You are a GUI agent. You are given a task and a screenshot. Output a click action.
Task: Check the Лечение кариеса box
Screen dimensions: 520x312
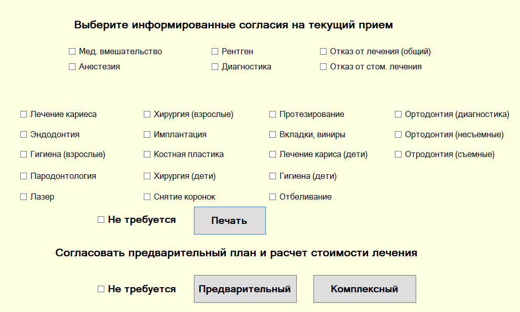click(23, 114)
